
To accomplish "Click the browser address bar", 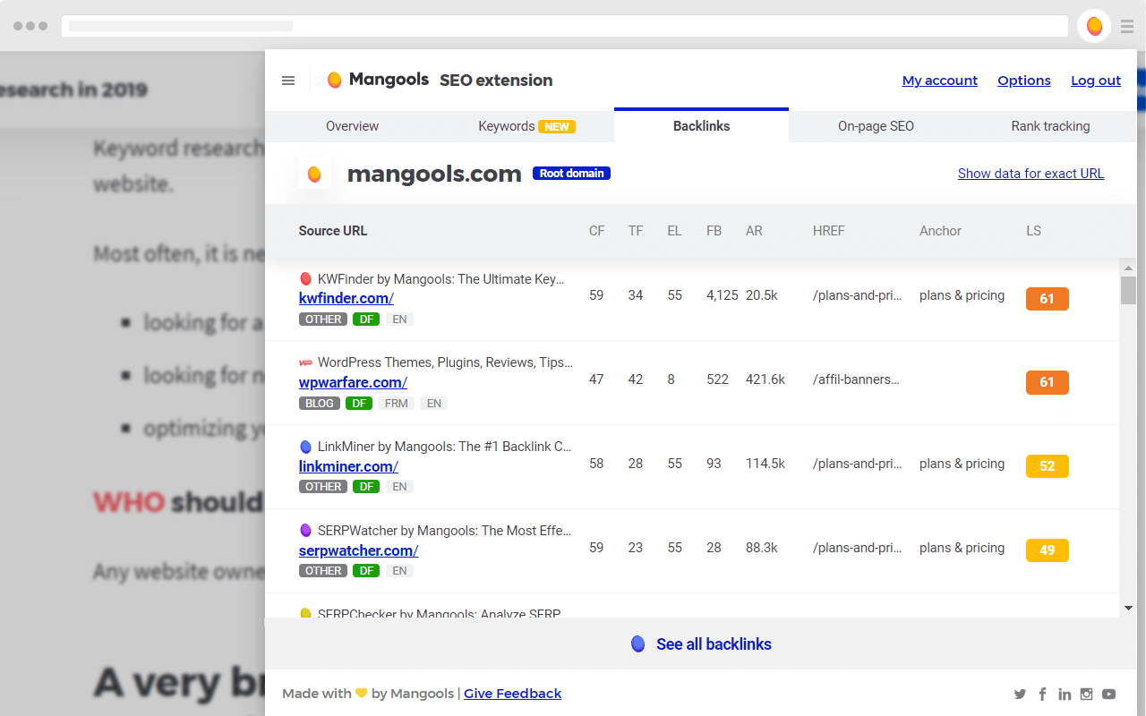I will [564, 26].
